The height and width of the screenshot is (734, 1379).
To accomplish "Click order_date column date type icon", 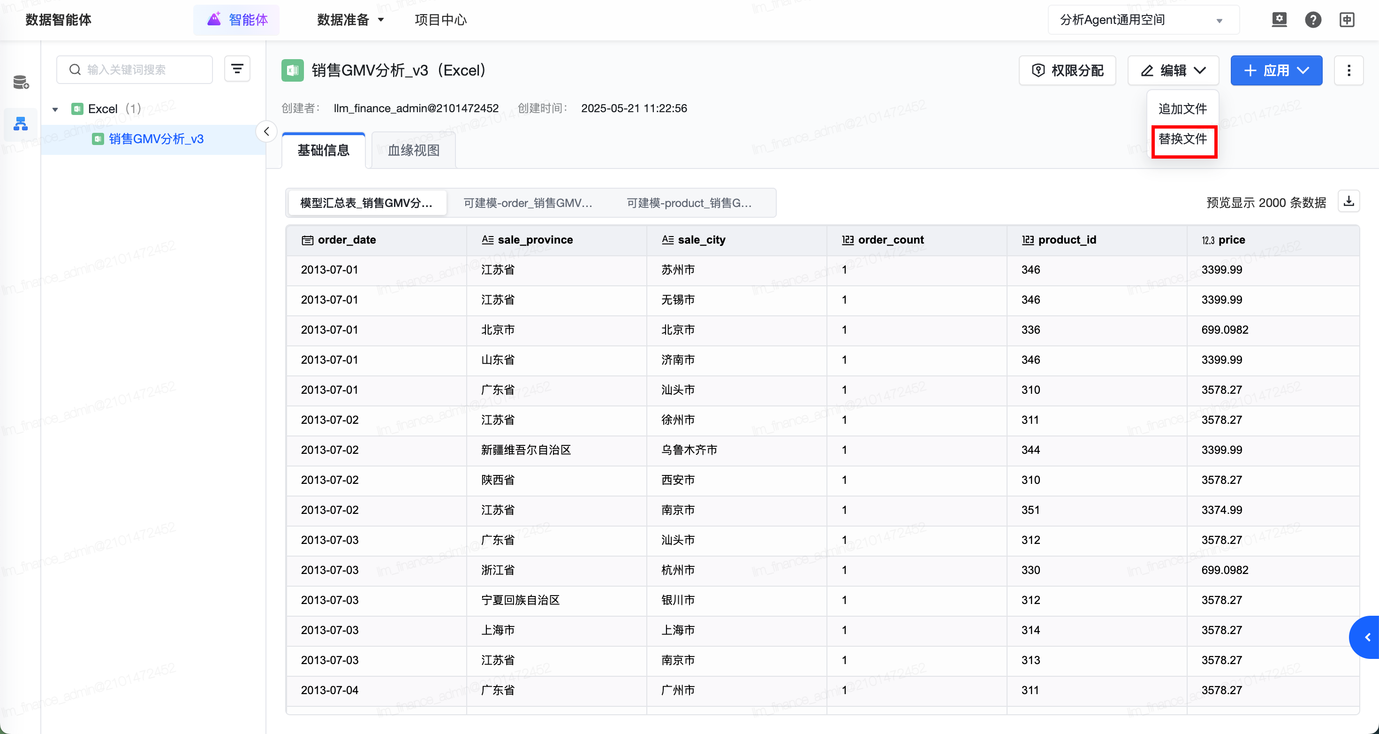I will tap(307, 240).
